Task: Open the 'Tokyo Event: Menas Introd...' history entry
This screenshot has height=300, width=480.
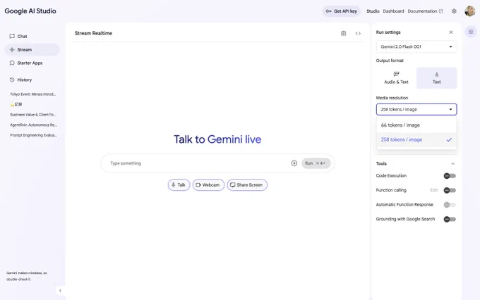Action: point(32,94)
